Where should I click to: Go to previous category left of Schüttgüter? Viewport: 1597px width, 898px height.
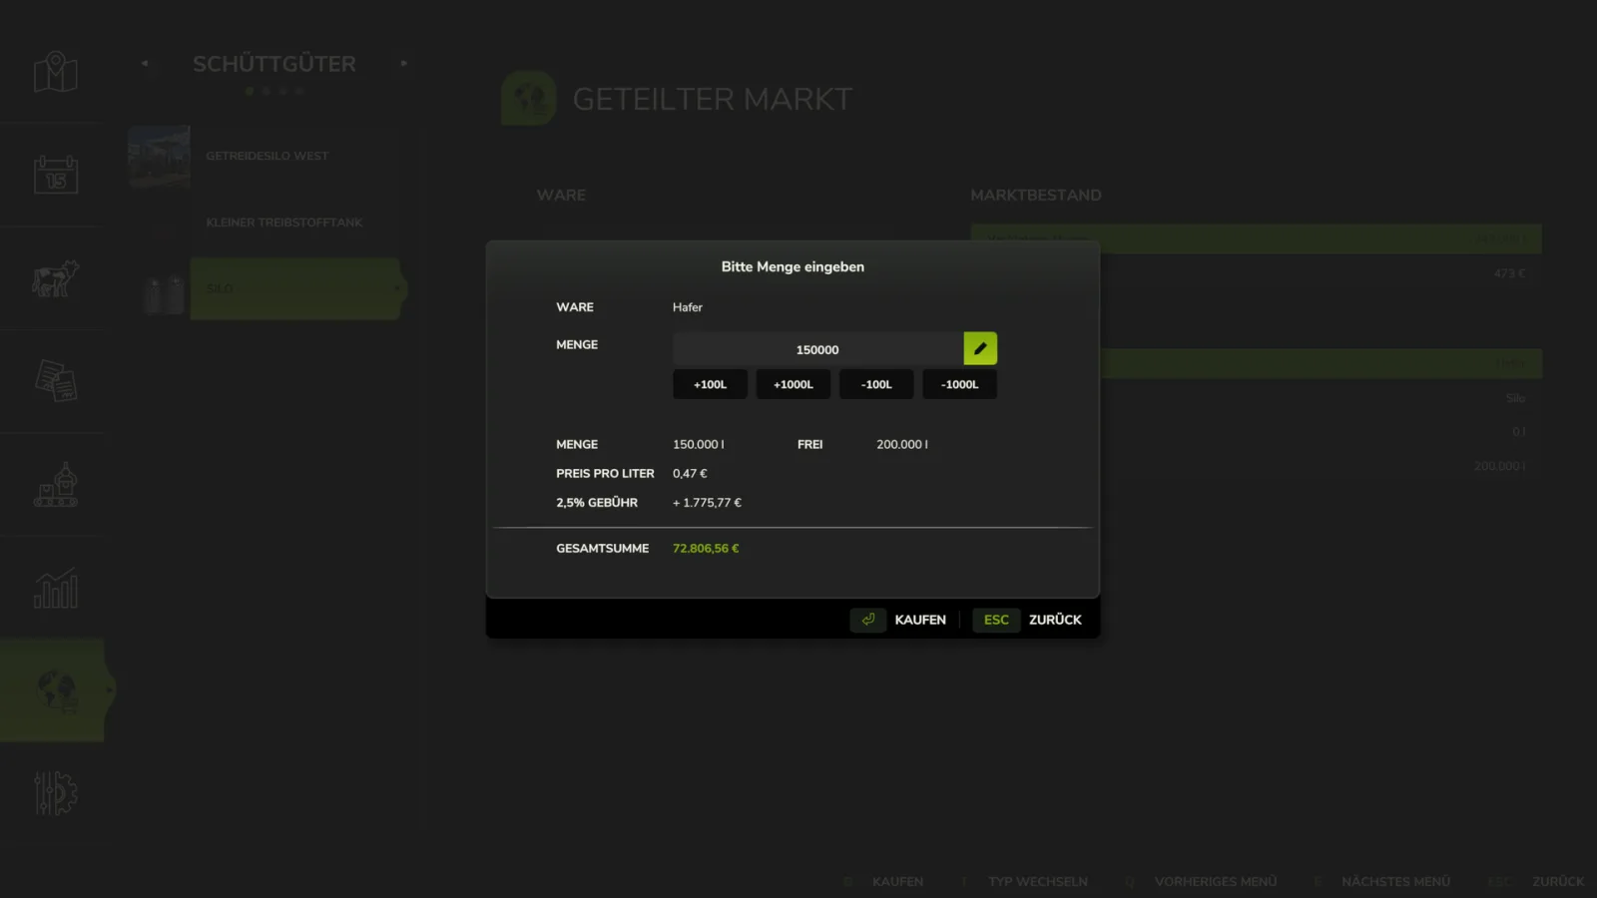coord(146,63)
